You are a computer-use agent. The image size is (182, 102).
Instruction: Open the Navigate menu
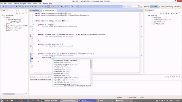tap(23, 4)
